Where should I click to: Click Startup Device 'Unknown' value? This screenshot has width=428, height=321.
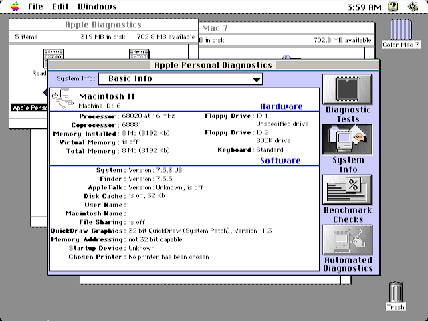pos(142,248)
